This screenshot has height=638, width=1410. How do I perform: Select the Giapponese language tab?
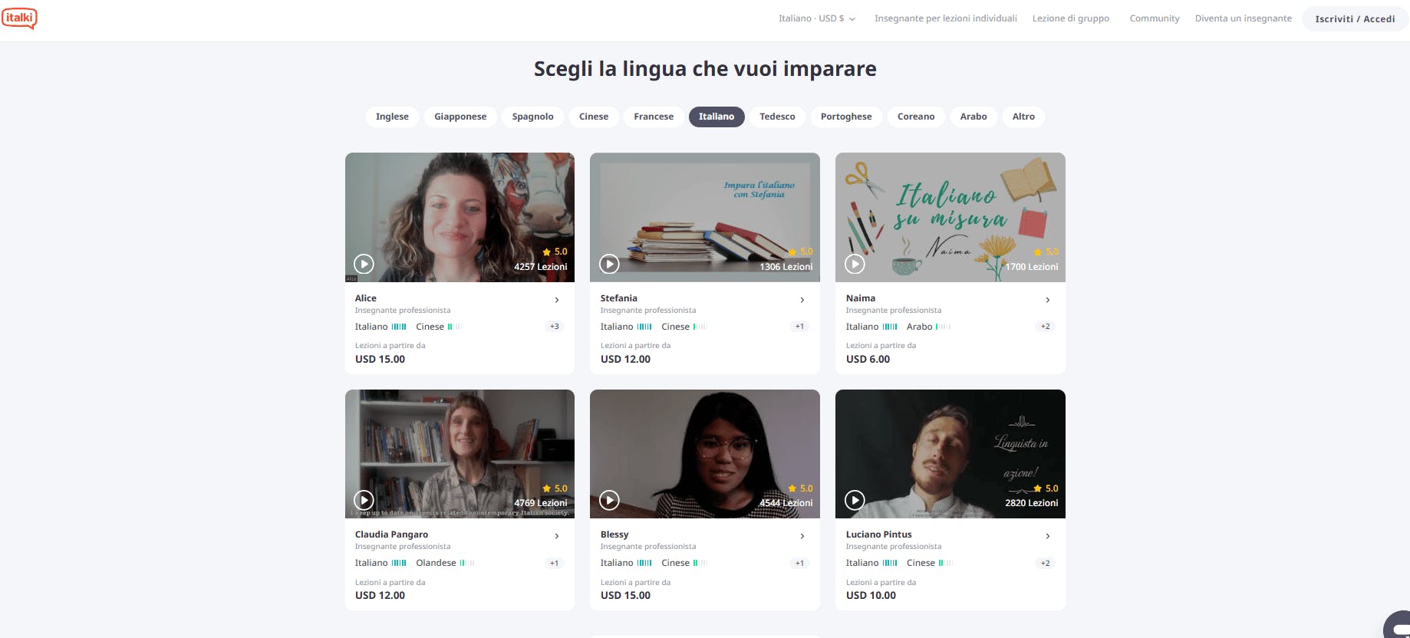coord(460,117)
